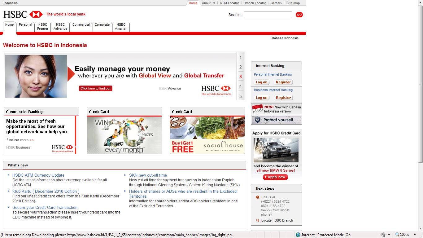
Task: Click inside the Search input field
Action: point(268,15)
